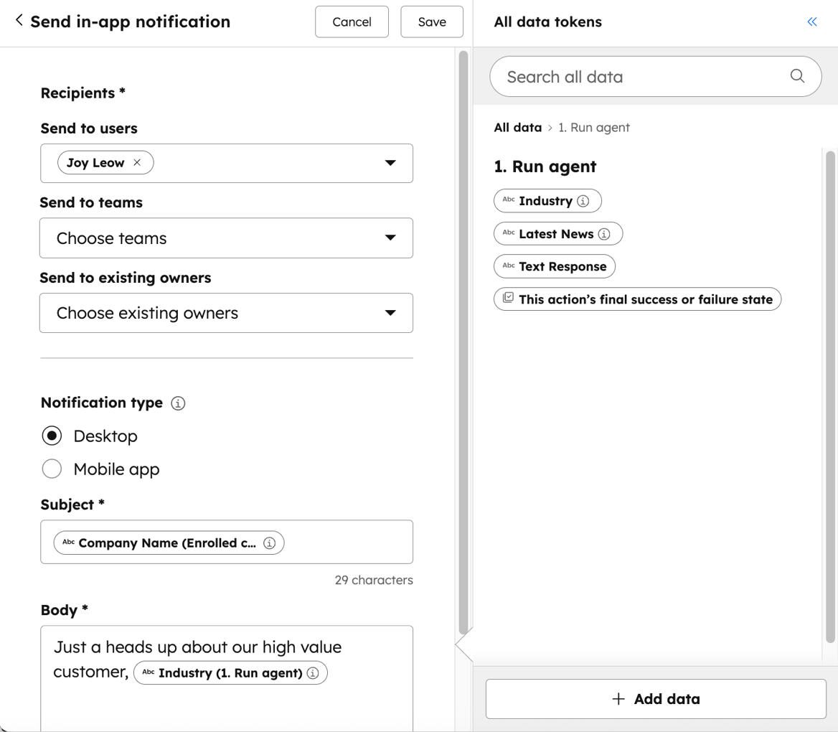Select the Mobile app notification type
838x732 pixels.
click(52, 469)
